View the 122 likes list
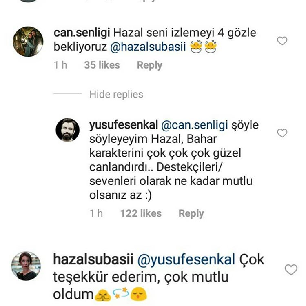This screenshot has width=306, height=306. [141, 213]
